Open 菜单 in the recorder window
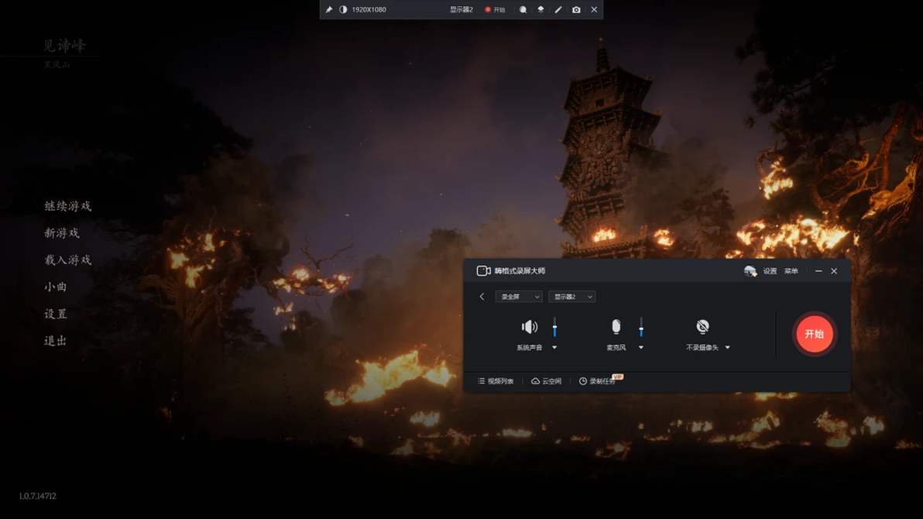This screenshot has width=923, height=519. (791, 271)
